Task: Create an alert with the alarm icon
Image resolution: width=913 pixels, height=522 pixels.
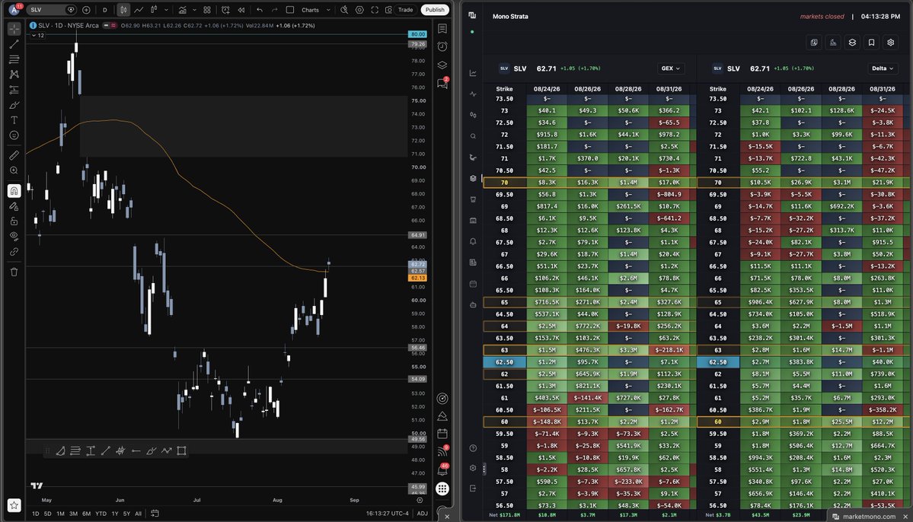Action: tap(225, 10)
